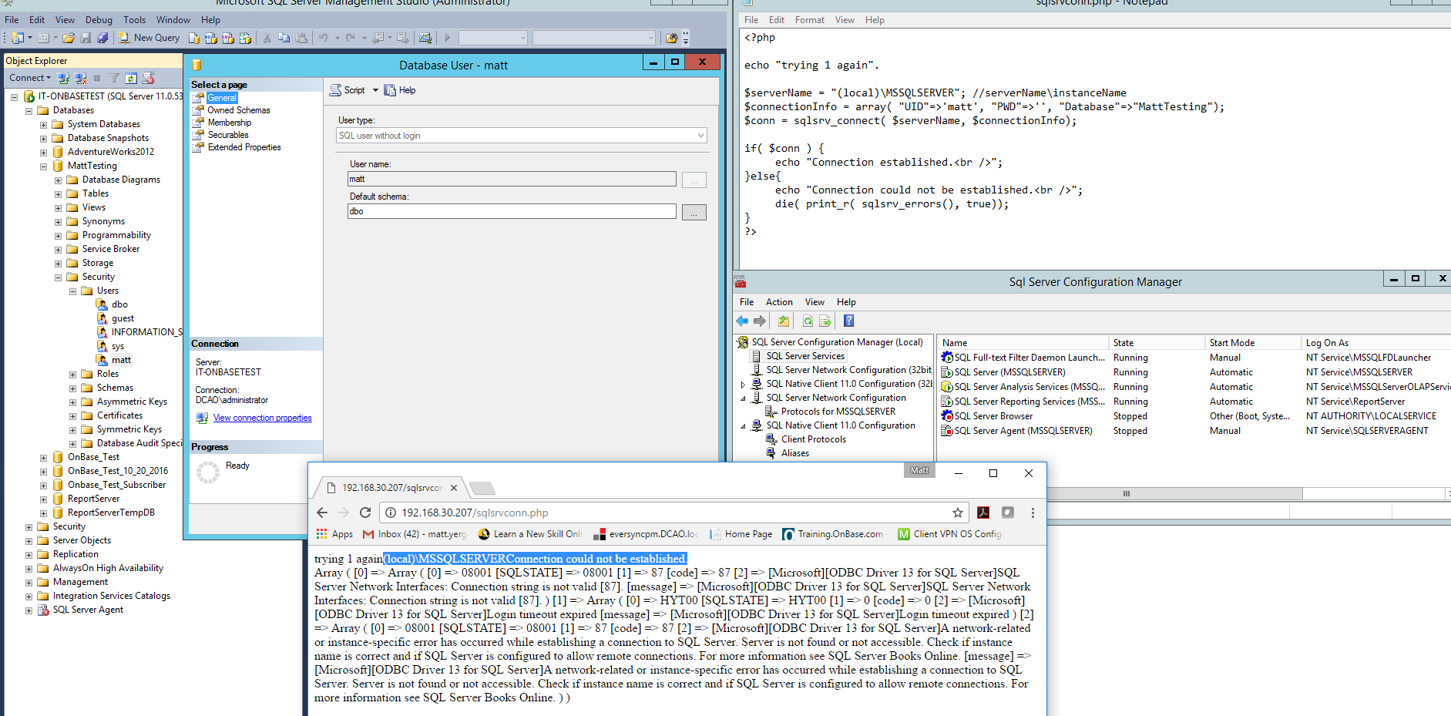
Task: Click the bookmark star in address bar
Action: pos(958,513)
